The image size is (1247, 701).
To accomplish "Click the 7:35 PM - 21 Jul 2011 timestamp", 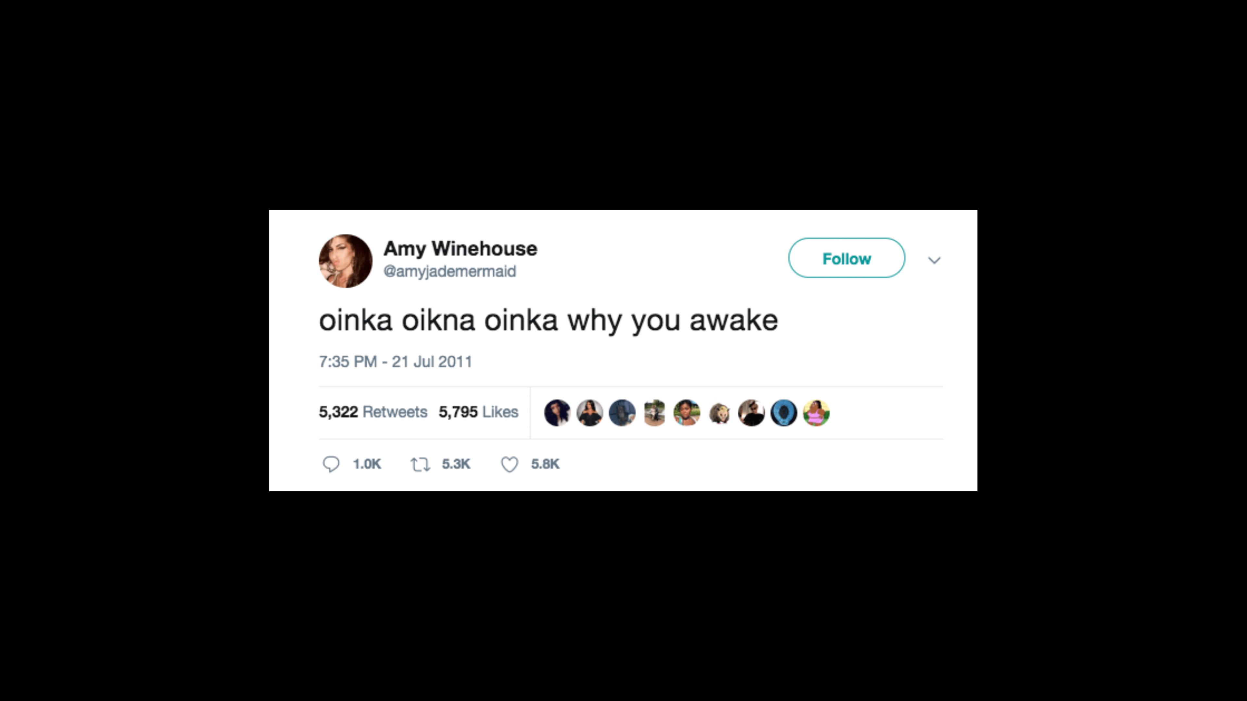I will coord(395,362).
